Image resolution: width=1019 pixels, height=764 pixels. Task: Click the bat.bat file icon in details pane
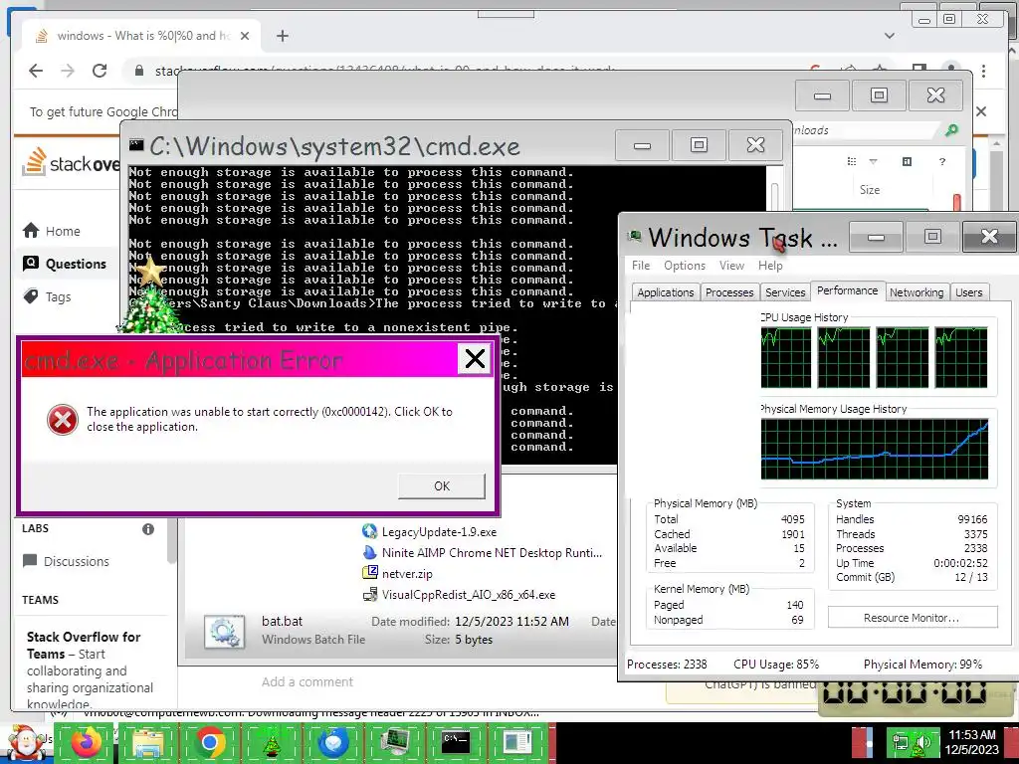click(224, 631)
